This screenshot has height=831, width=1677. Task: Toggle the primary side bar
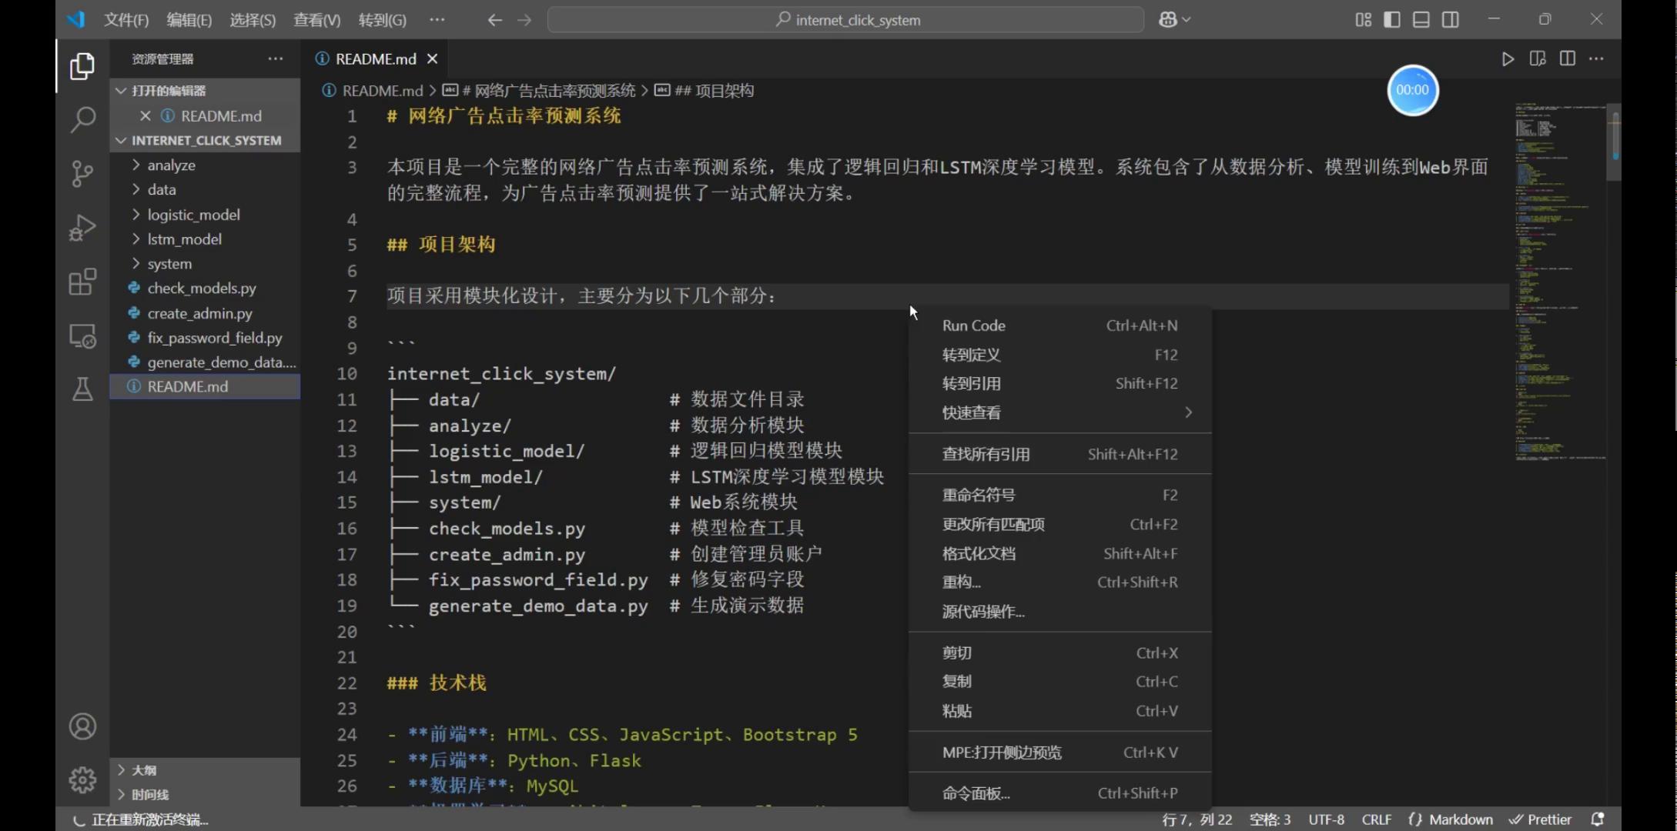tap(1392, 20)
